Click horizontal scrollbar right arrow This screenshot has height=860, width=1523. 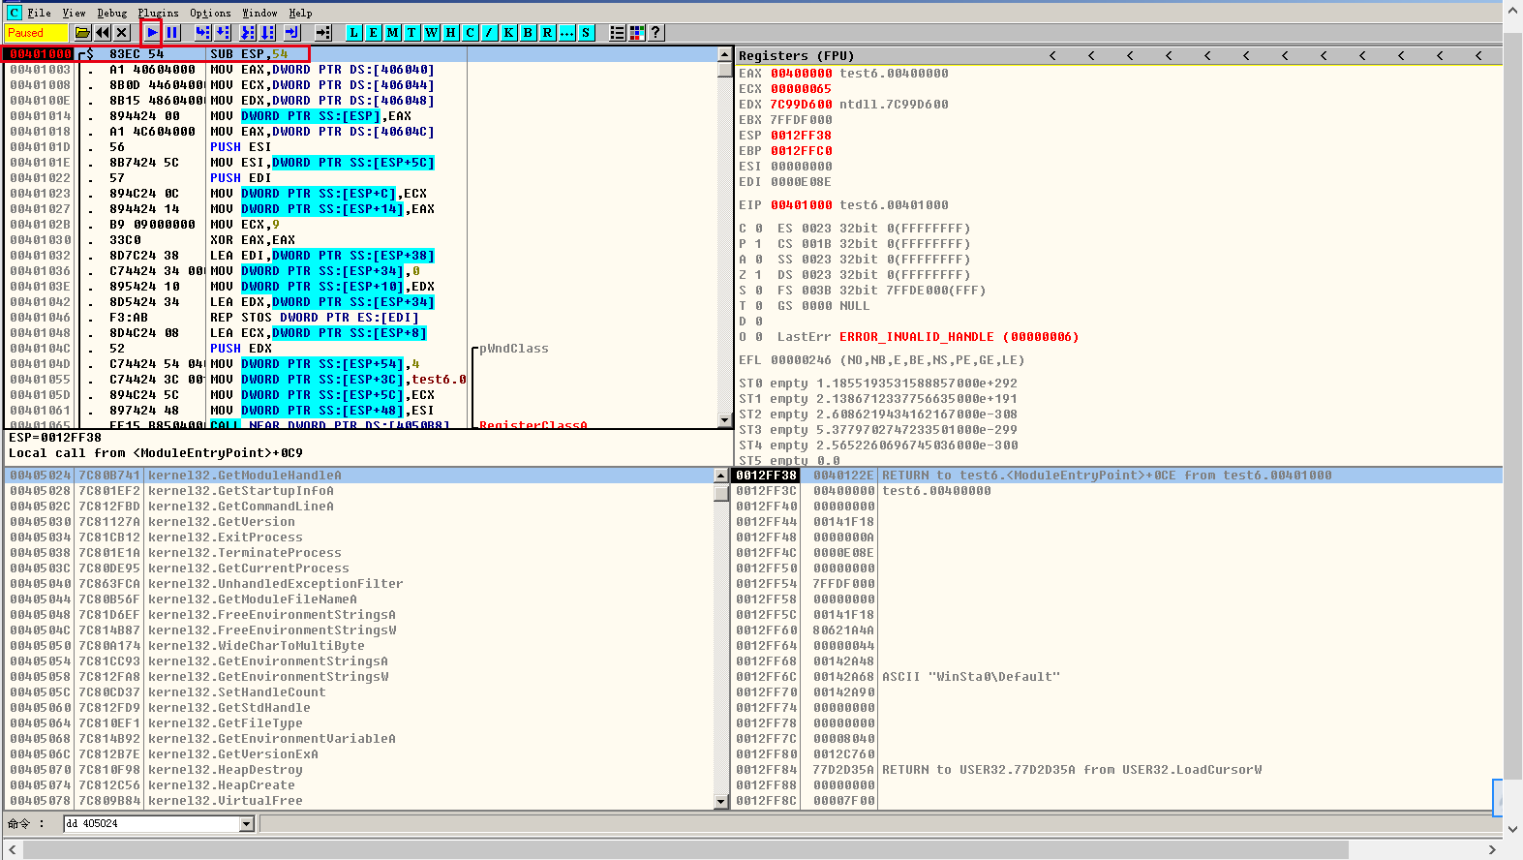coord(1492,849)
